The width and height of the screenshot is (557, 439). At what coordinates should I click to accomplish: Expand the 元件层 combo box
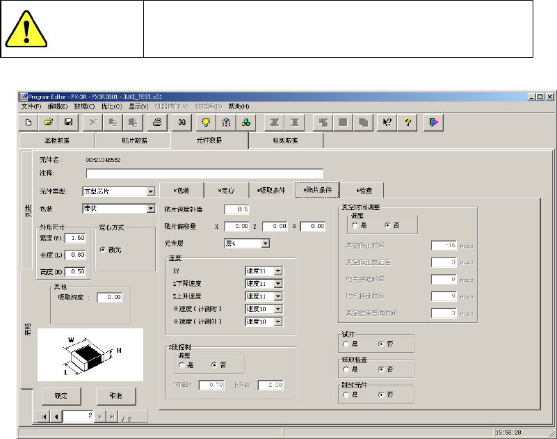264,244
